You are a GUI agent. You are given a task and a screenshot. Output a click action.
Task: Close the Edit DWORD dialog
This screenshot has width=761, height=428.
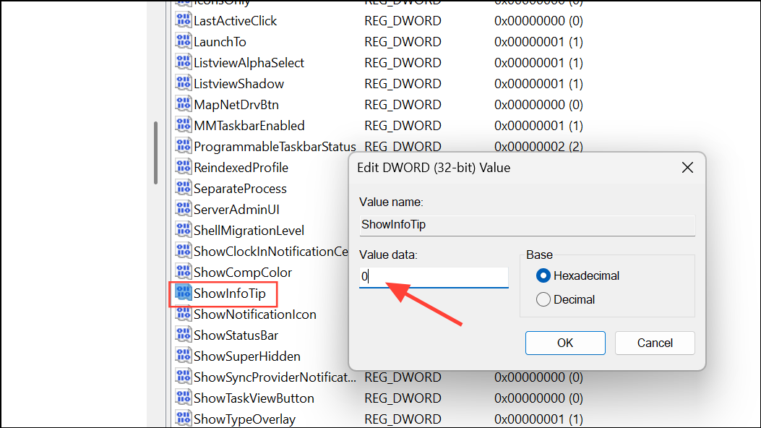tap(687, 167)
